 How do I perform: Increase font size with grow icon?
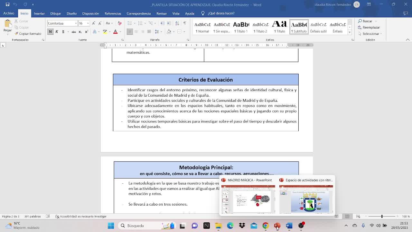pos(94,23)
